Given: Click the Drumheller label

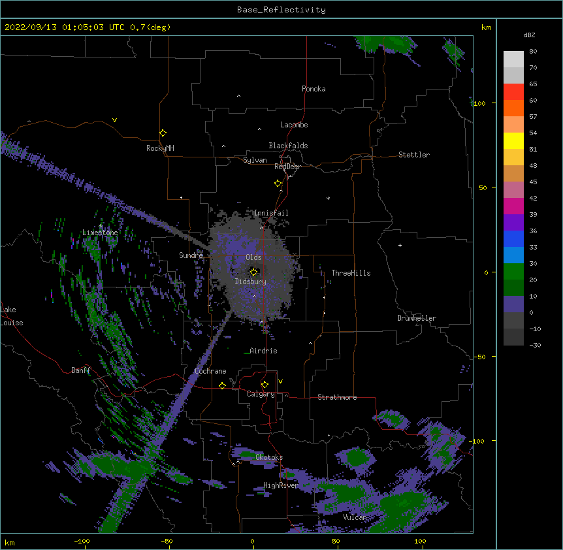Looking at the screenshot, I should (417, 318).
